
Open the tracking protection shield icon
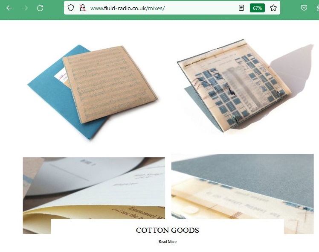tap(71, 8)
